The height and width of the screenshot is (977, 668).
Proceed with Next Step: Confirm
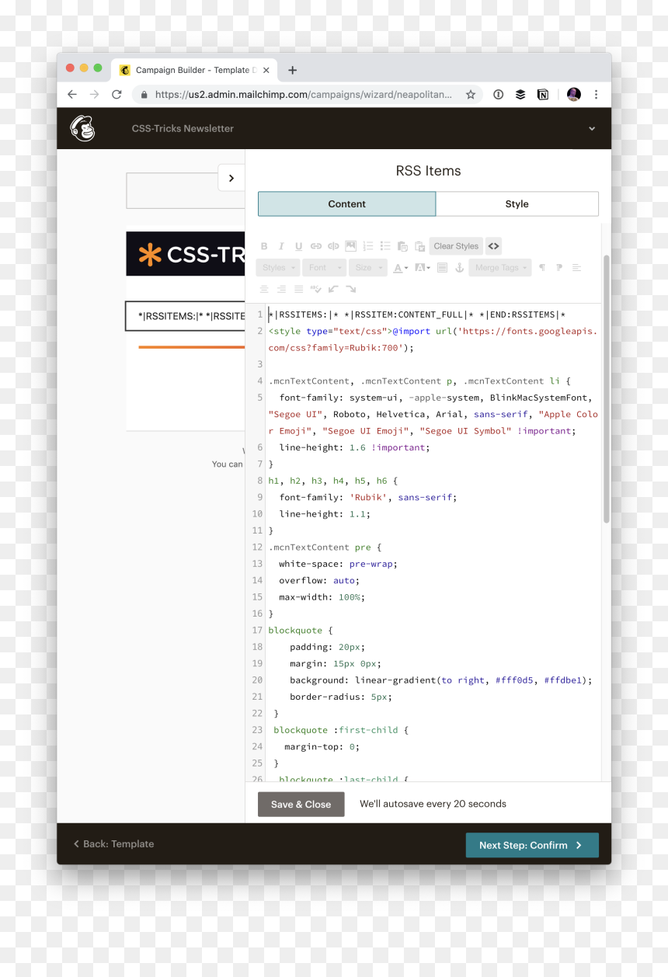pyautogui.click(x=532, y=845)
